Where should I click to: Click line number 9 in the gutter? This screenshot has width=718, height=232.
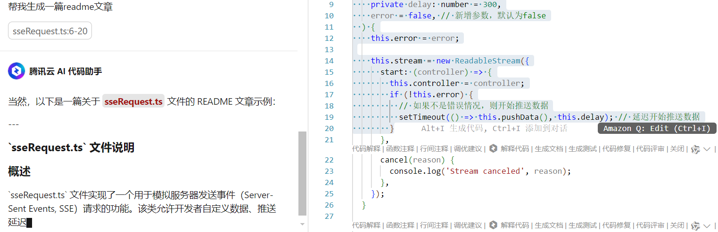[x=331, y=4]
